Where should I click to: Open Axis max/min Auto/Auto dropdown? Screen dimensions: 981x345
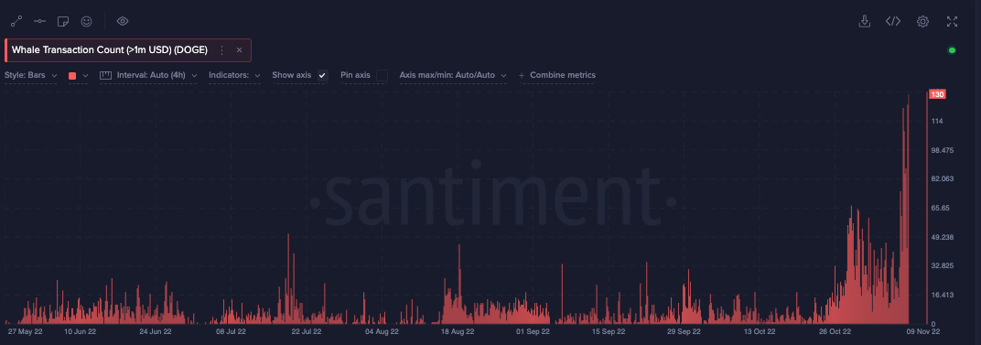click(x=453, y=75)
